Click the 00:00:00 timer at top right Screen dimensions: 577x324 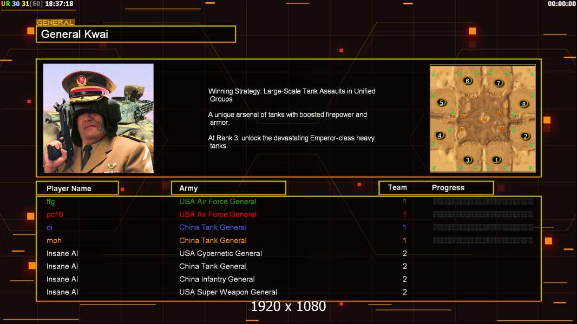pyautogui.click(x=562, y=4)
